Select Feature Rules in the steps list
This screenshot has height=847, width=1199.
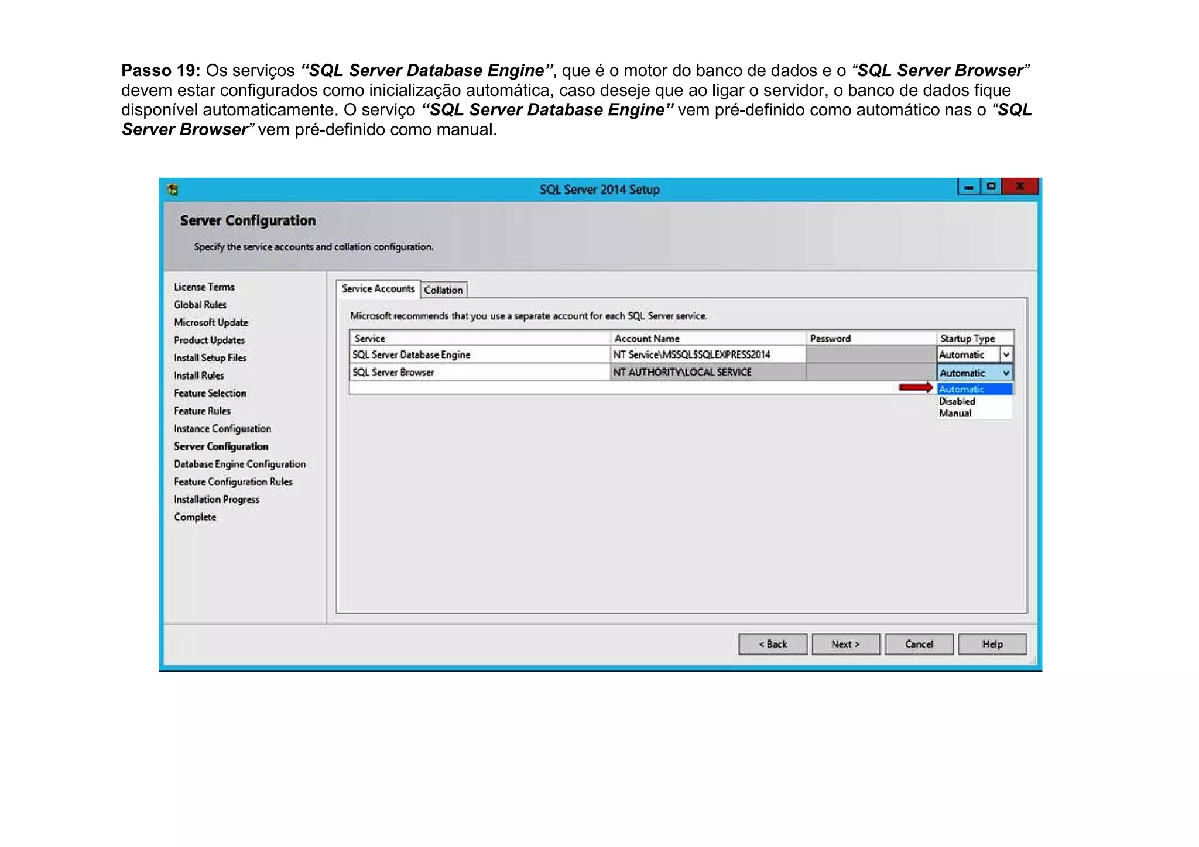pyautogui.click(x=202, y=411)
